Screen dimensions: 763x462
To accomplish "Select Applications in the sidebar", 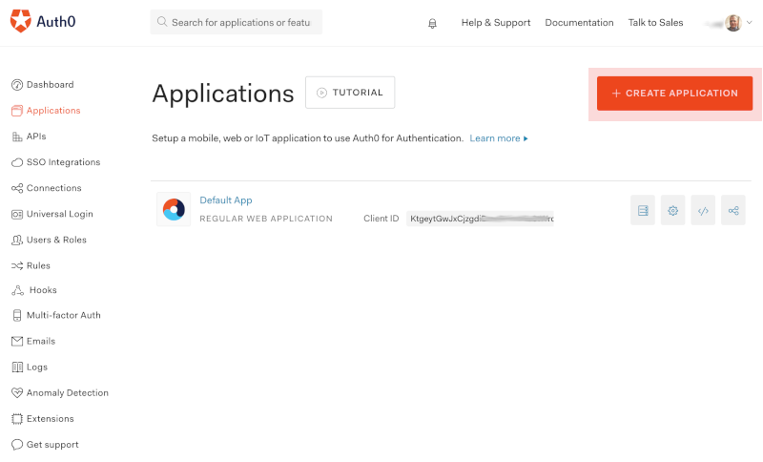I will 53,111.
